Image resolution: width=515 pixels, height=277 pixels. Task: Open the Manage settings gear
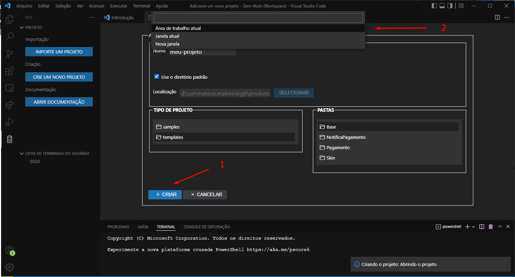[x=10, y=267]
